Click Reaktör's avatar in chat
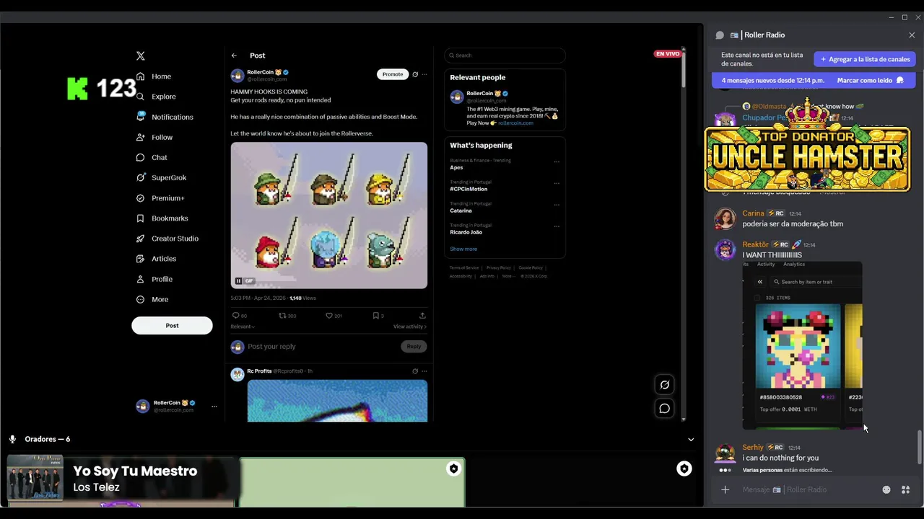The width and height of the screenshot is (924, 519). click(725, 249)
